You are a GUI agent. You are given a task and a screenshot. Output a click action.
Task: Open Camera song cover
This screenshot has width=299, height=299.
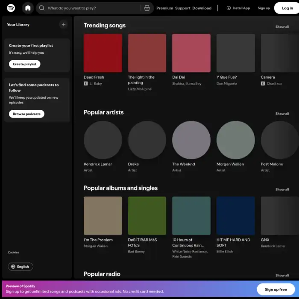tap(280, 53)
